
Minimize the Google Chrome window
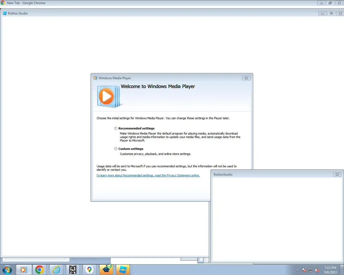(321, 3)
